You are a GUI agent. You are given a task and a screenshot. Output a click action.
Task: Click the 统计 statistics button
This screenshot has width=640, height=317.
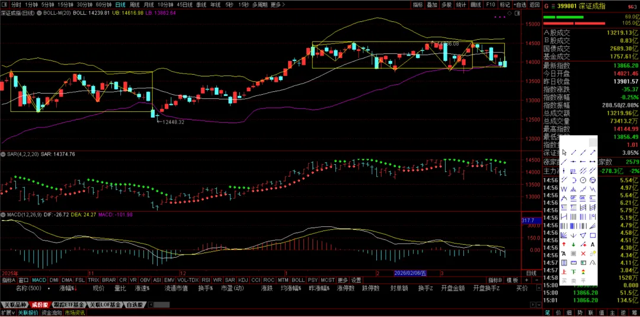click(461, 5)
